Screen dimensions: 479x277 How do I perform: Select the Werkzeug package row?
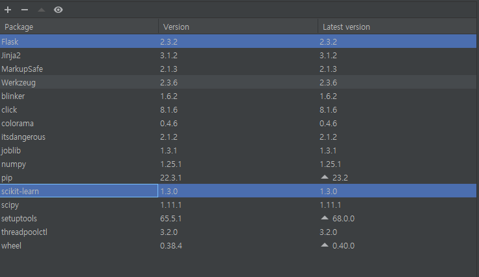(x=239, y=82)
